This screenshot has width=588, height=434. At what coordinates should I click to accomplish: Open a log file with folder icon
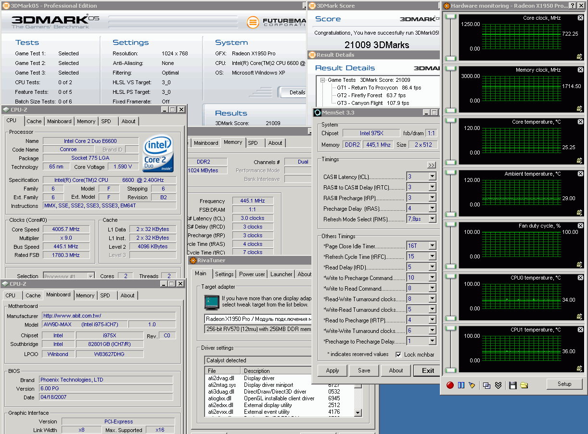point(524,385)
